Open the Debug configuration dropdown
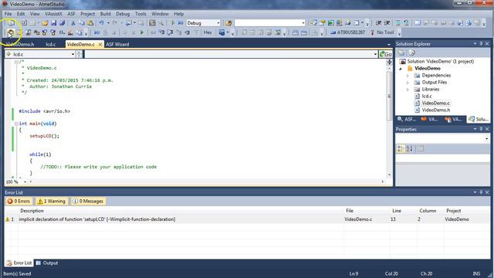The height and width of the screenshot is (278, 494). tap(218, 23)
